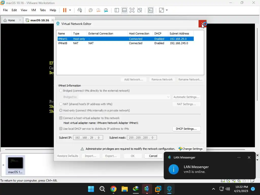Viewport: 260px width, 195px height.
Task: Open the Help menu
Action: click(x=53, y=10)
